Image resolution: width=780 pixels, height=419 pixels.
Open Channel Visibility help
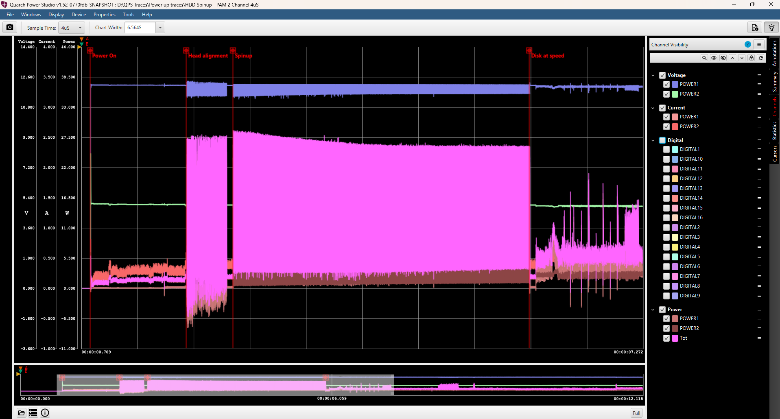(747, 44)
